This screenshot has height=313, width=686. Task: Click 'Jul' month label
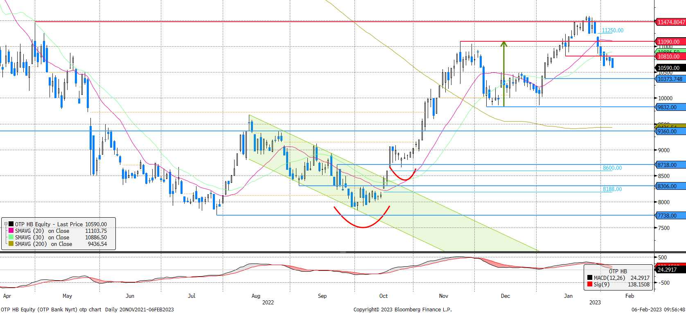pyautogui.click(x=192, y=296)
